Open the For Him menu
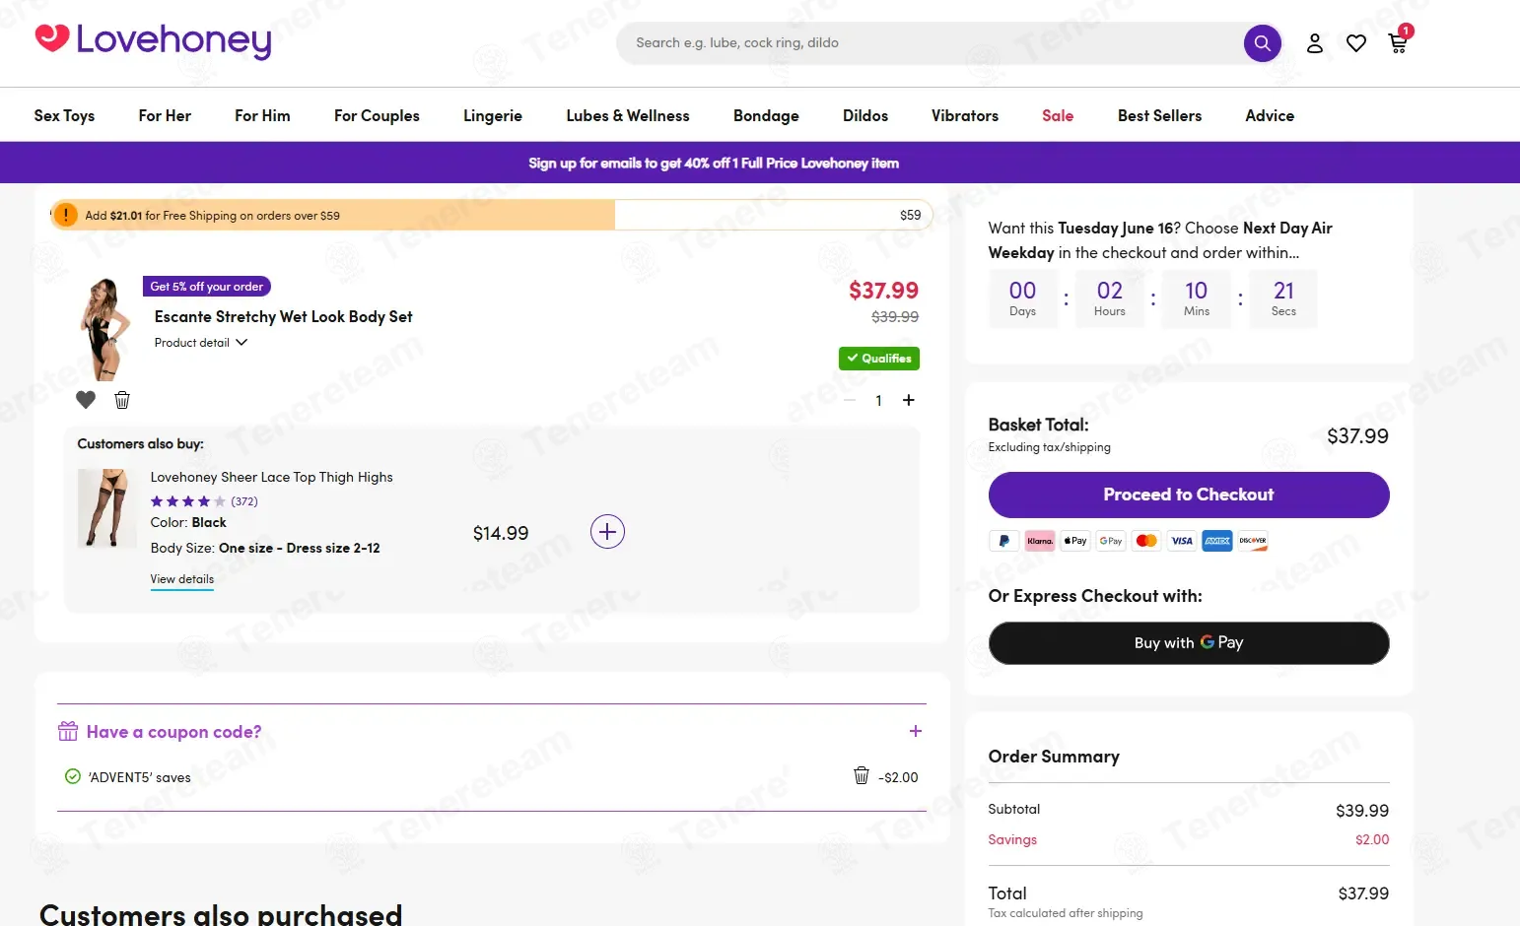The image size is (1520, 926). pos(262,115)
